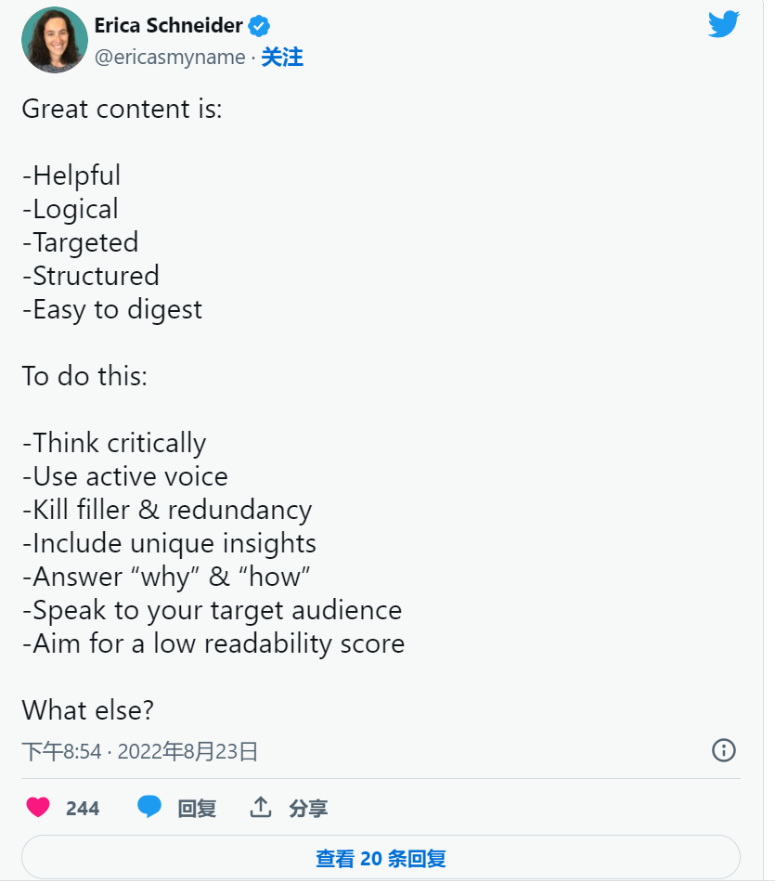Click the blue verified badge
The image size is (775, 883).
pyautogui.click(x=259, y=26)
